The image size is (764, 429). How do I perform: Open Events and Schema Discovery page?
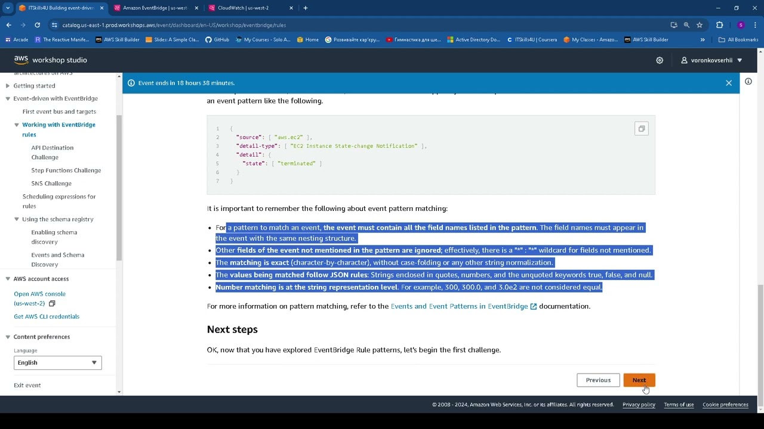pyautogui.click(x=58, y=260)
